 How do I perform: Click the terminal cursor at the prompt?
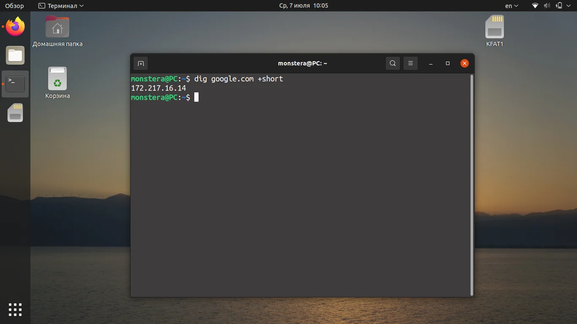tap(196, 97)
